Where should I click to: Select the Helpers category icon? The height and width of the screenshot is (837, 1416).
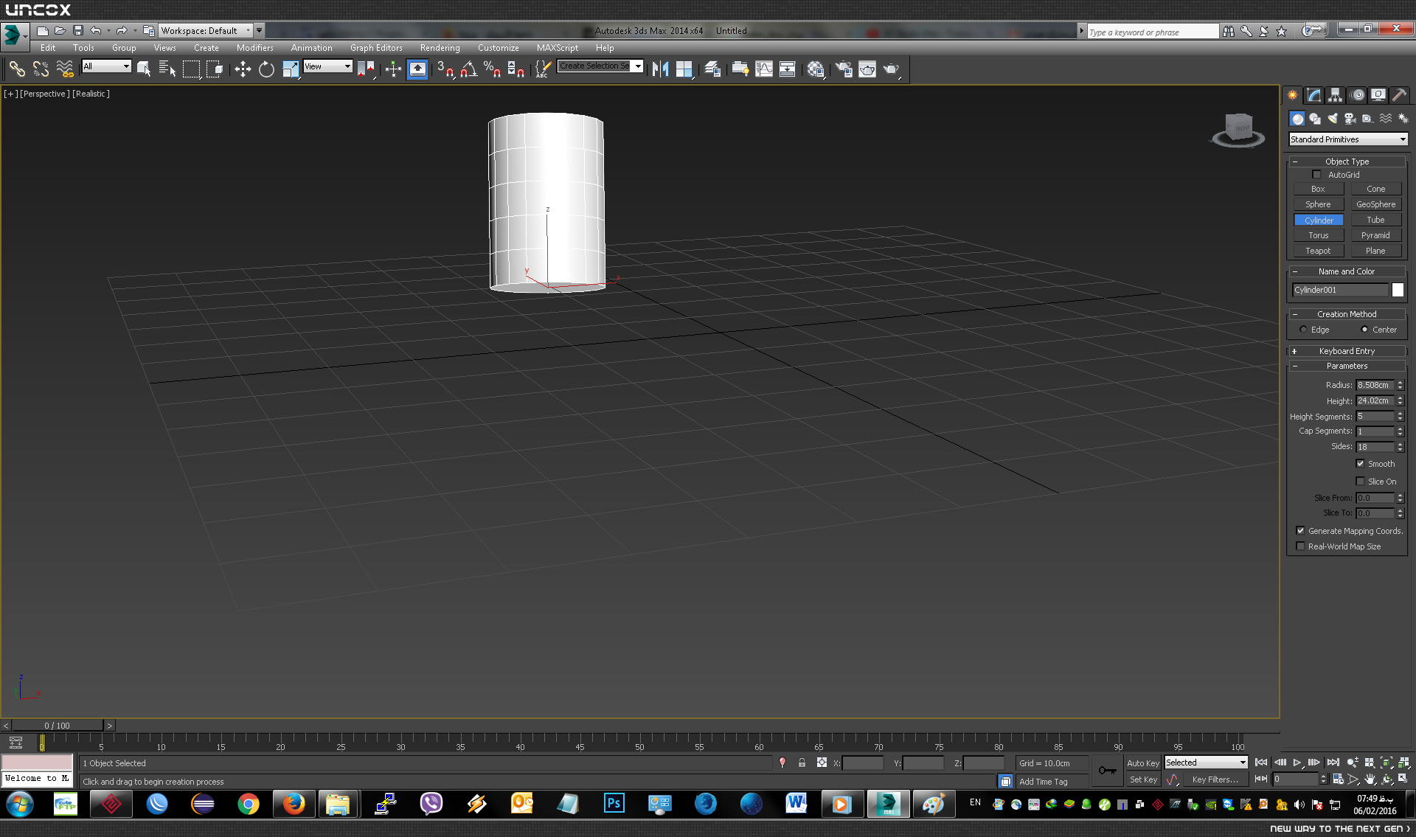coord(1367,119)
